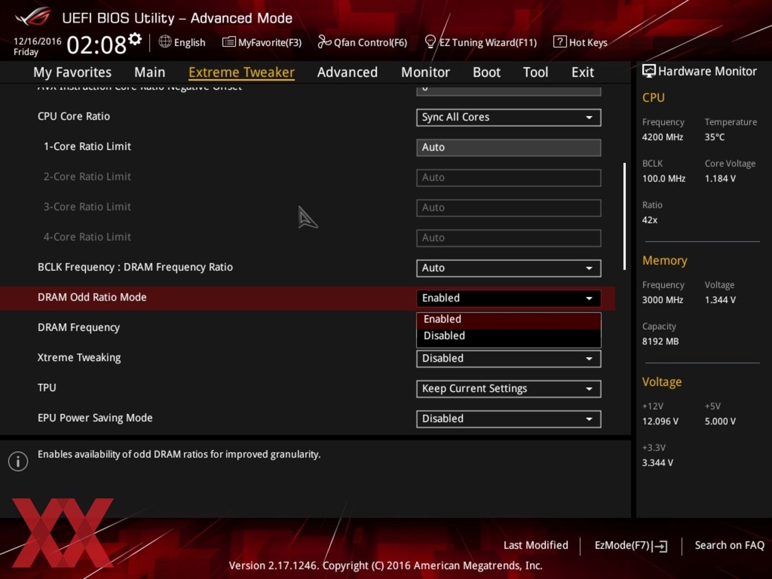Click Last Modified button

(535, 545)
